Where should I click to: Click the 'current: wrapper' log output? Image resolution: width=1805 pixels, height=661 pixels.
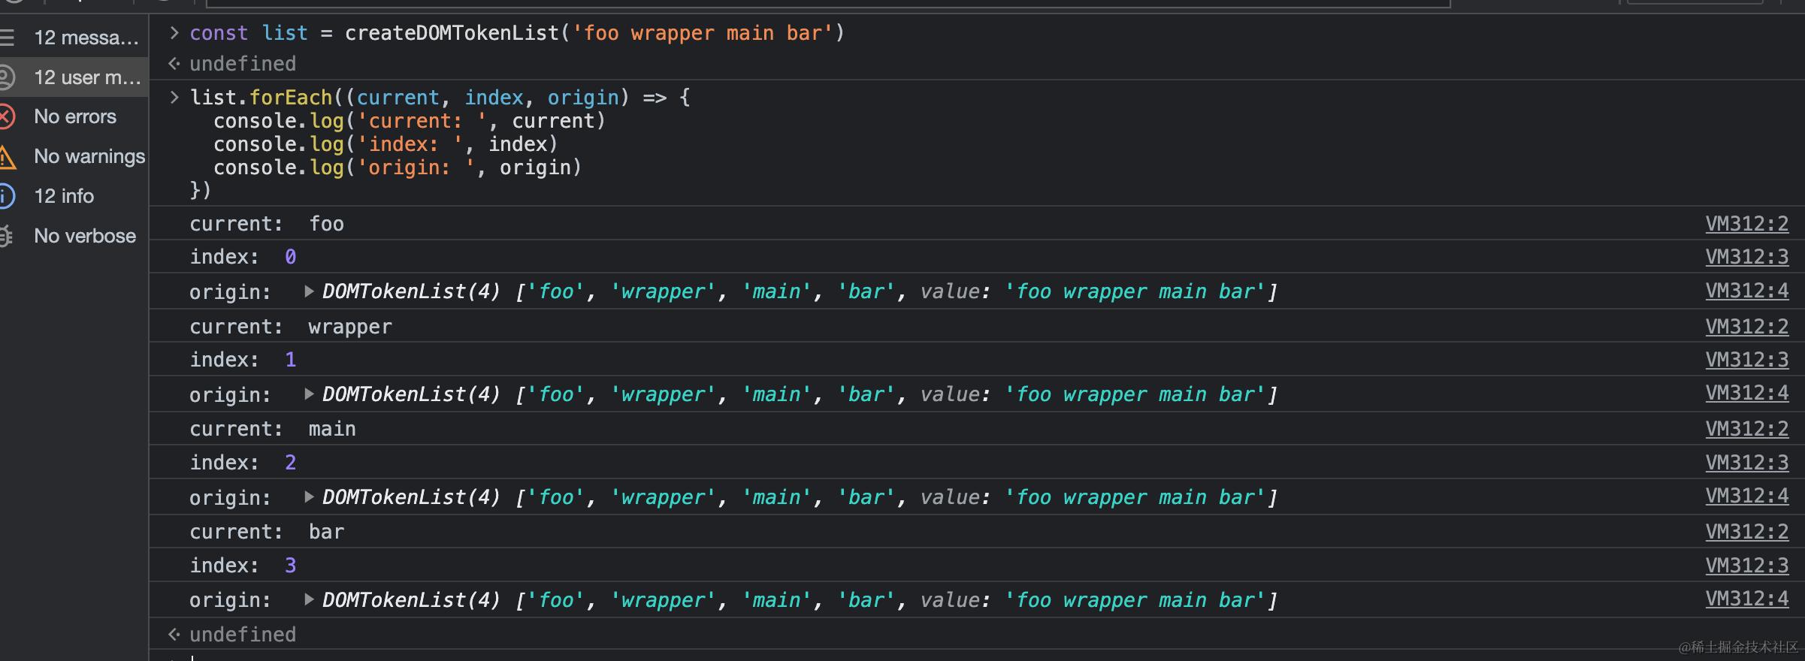tap(291, 327)
